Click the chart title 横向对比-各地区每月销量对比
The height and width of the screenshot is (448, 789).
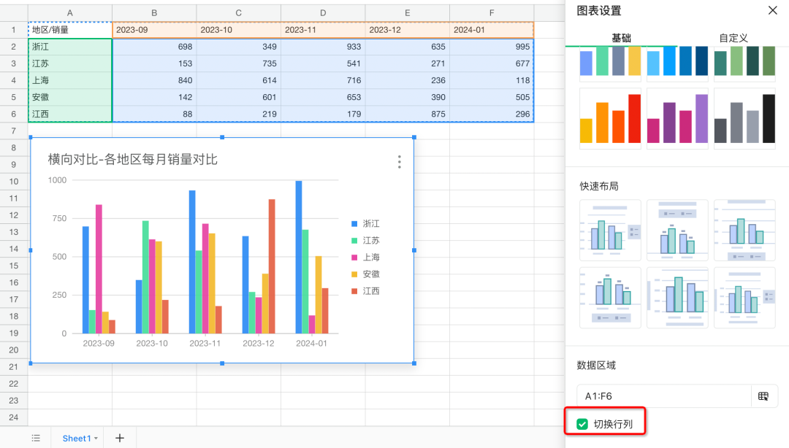[x=133, y=159]
